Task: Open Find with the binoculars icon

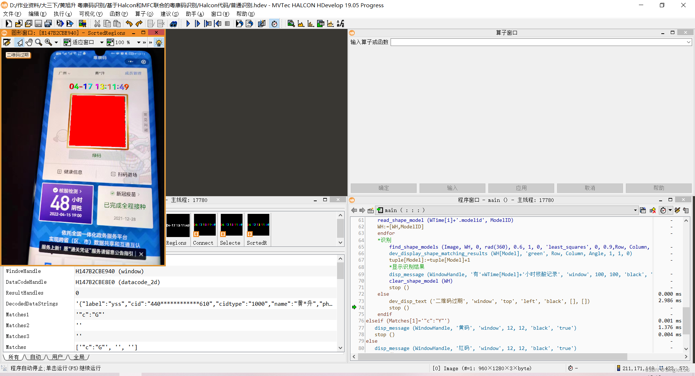Action: point(173,24)
